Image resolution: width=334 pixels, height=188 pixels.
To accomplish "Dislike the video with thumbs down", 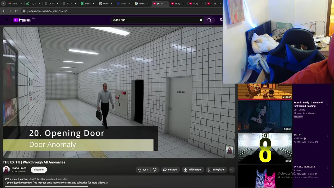I will click(x=155, y=170).
